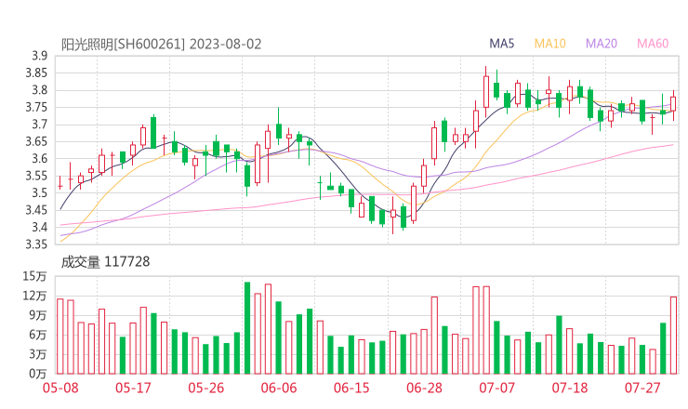688x409 pixels.
Task: Click the 3.75 price axis label
Action: click(x=36, y=108)
